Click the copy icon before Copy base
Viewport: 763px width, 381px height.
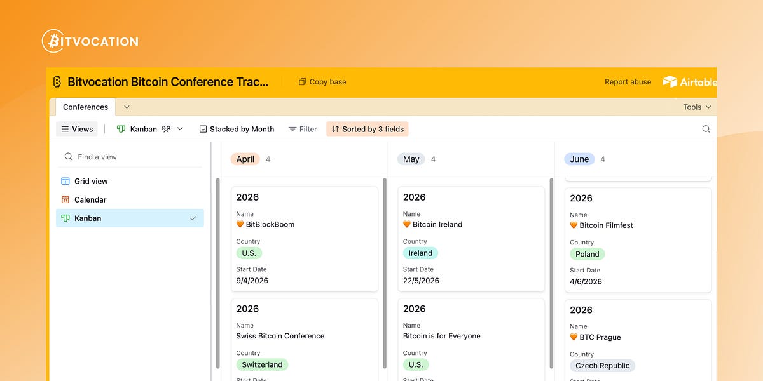pos(303,82)
